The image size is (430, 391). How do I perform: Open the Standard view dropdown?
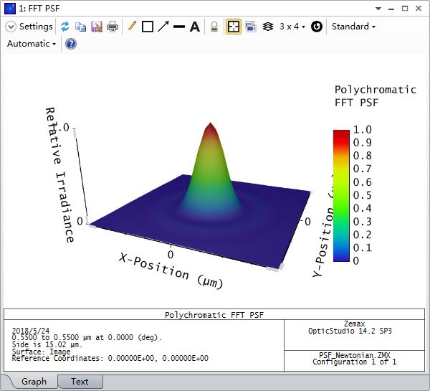[x=353, y=27]
